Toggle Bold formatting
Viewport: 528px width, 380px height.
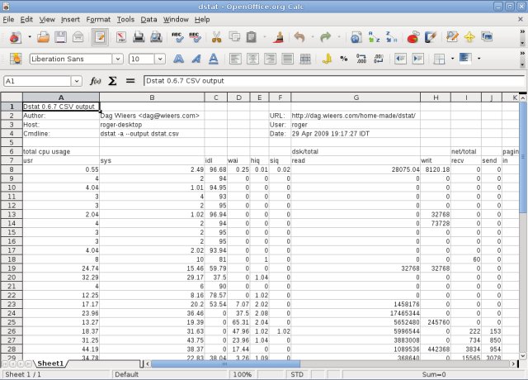pyautogui.click(x=178, y=59)
